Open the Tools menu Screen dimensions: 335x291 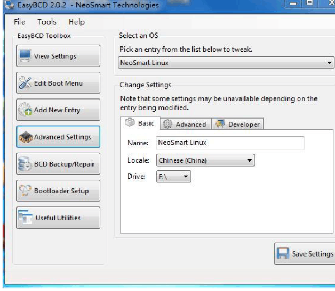[x=47, y=22]
